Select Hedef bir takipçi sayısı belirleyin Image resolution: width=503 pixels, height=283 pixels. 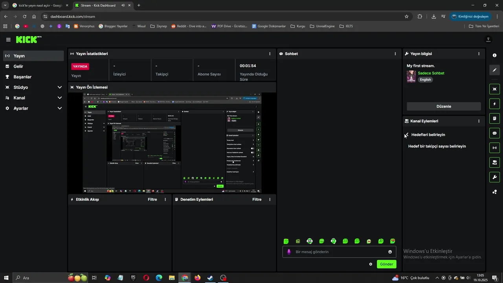point(437,146)
